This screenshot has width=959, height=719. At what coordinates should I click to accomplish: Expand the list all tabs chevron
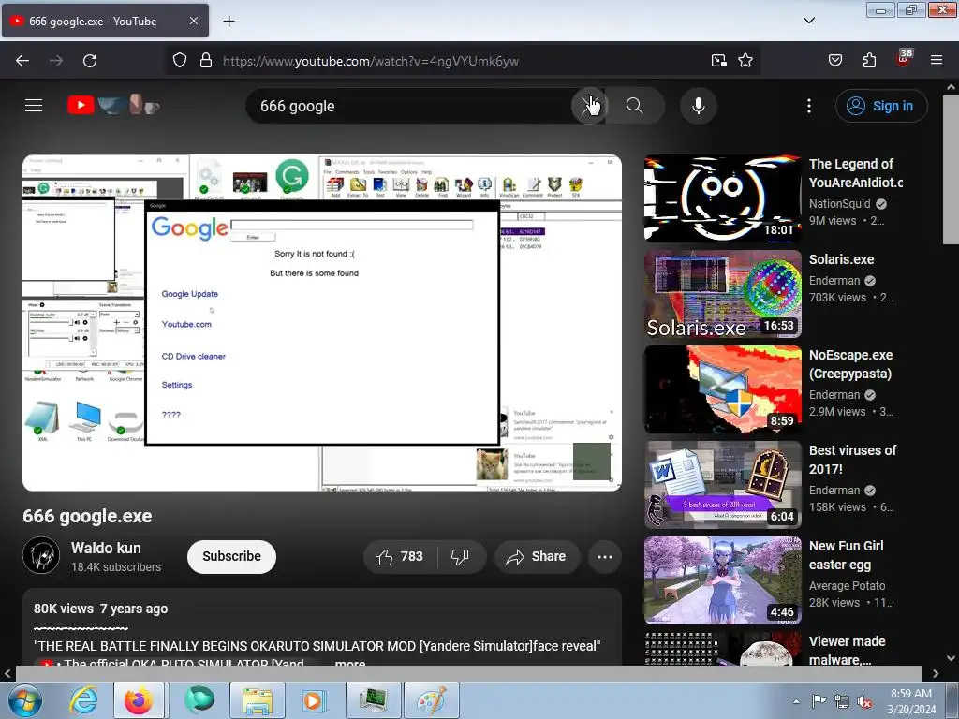tap(808, 21)
